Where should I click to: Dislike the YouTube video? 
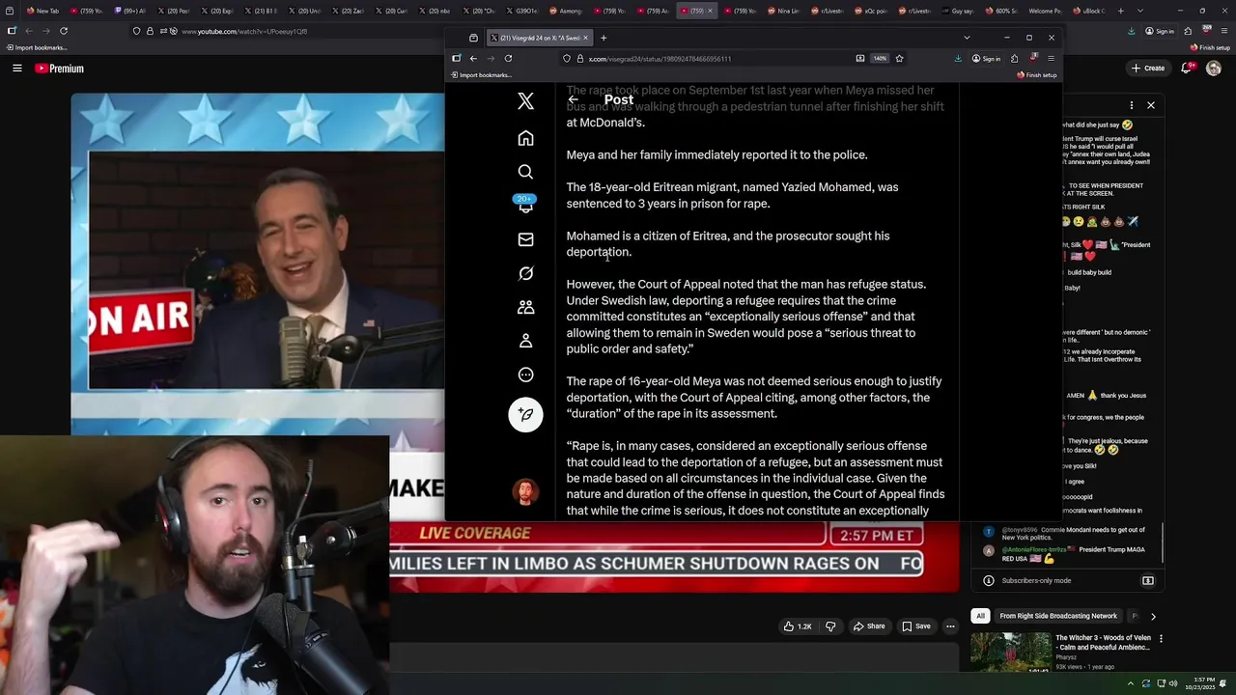(x=830, y=625)
